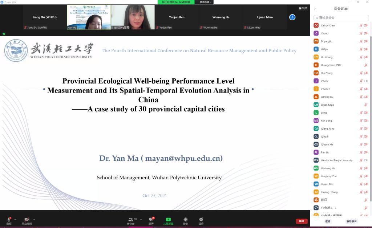Open the chat (聊天) icon
Screen dimensions: 372x228
tap(151, 220)
